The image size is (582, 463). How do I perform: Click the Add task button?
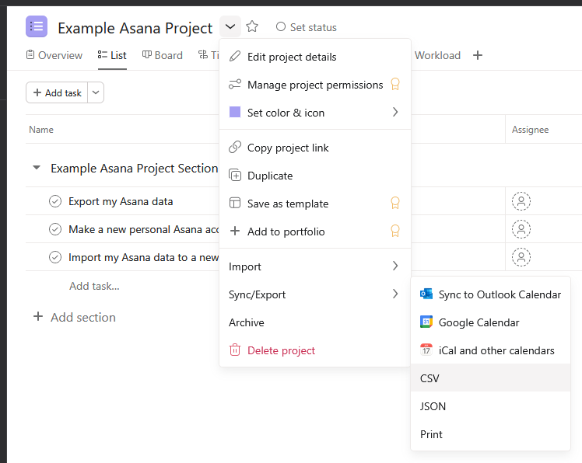(57, 92)
